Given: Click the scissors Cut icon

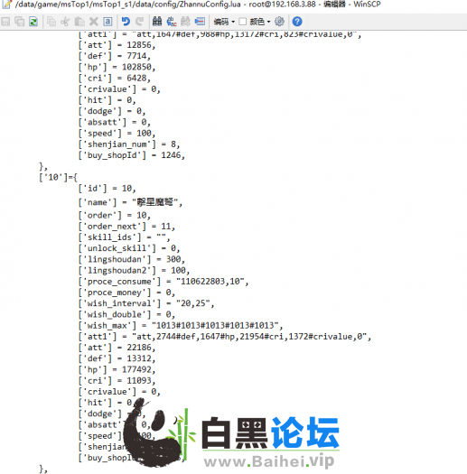Looking at the screenshot, I should pos(65,22).
